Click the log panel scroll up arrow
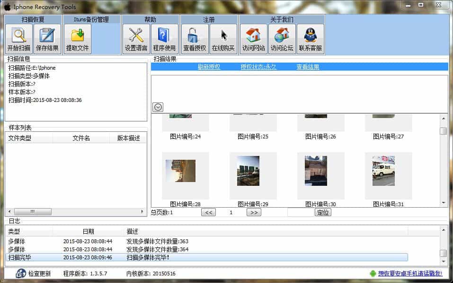This screenshot has width=453, height=283. coord(444,230)
